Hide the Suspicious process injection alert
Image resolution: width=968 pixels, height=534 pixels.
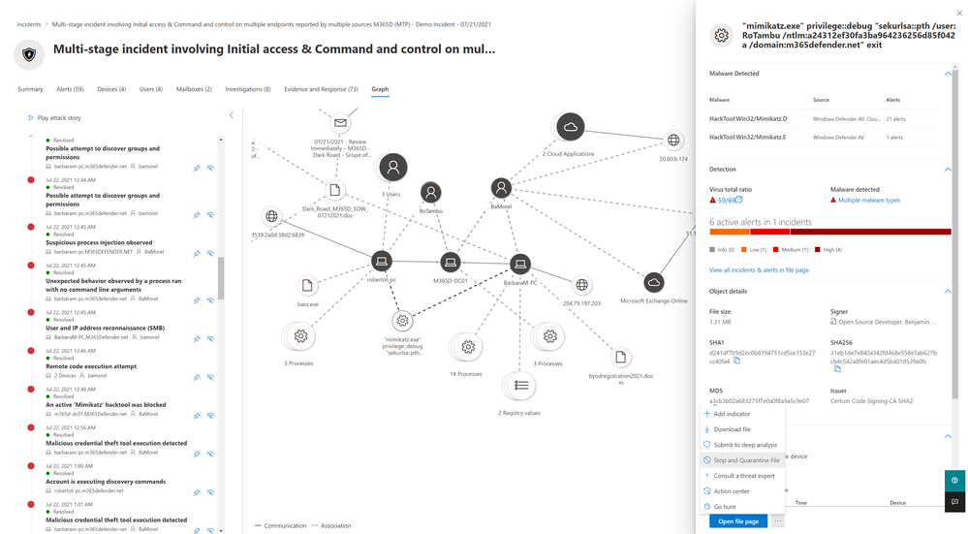tap(210, 254)
